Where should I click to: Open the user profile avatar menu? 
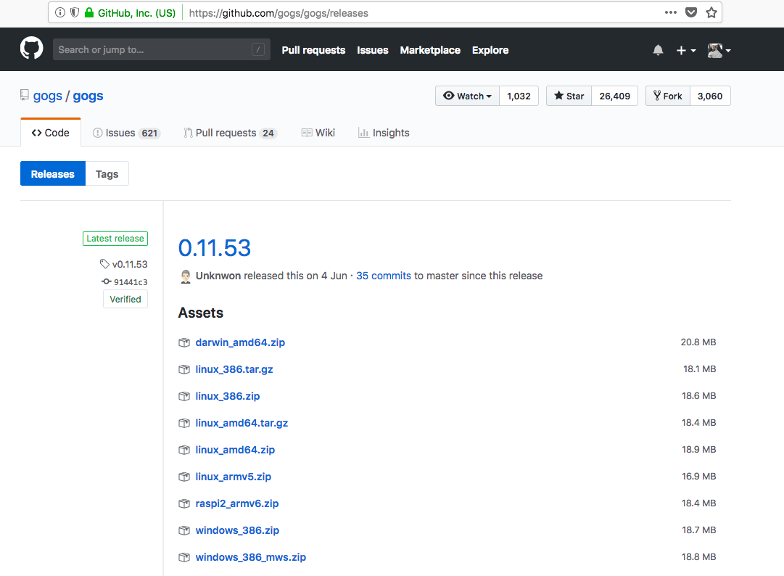[719, 50]
